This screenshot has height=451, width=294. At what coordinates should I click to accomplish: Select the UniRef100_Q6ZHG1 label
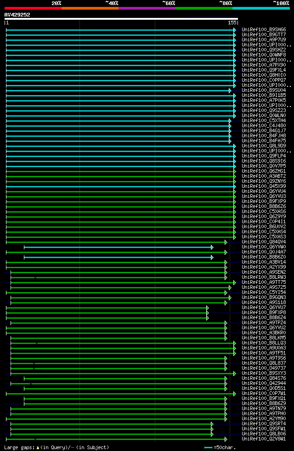pyautogui.click(x=264, y=171)
